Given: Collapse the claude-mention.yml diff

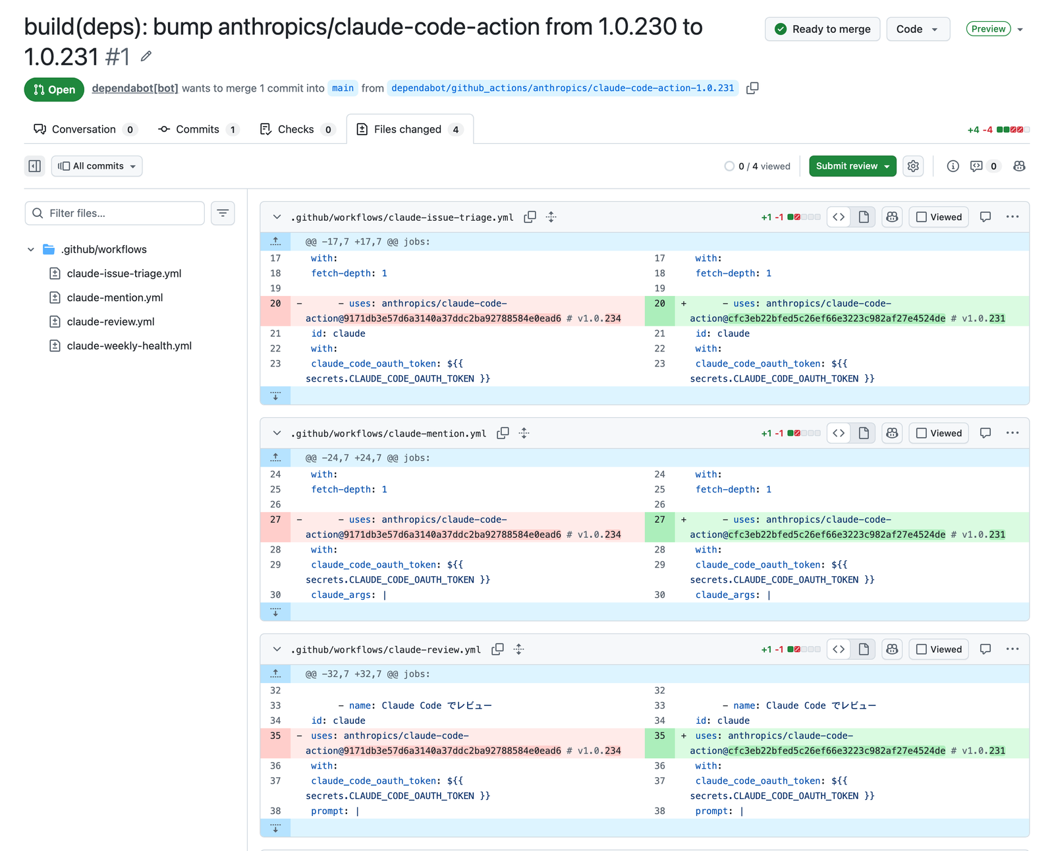Looking at the screenshot, I should (277, 433).
